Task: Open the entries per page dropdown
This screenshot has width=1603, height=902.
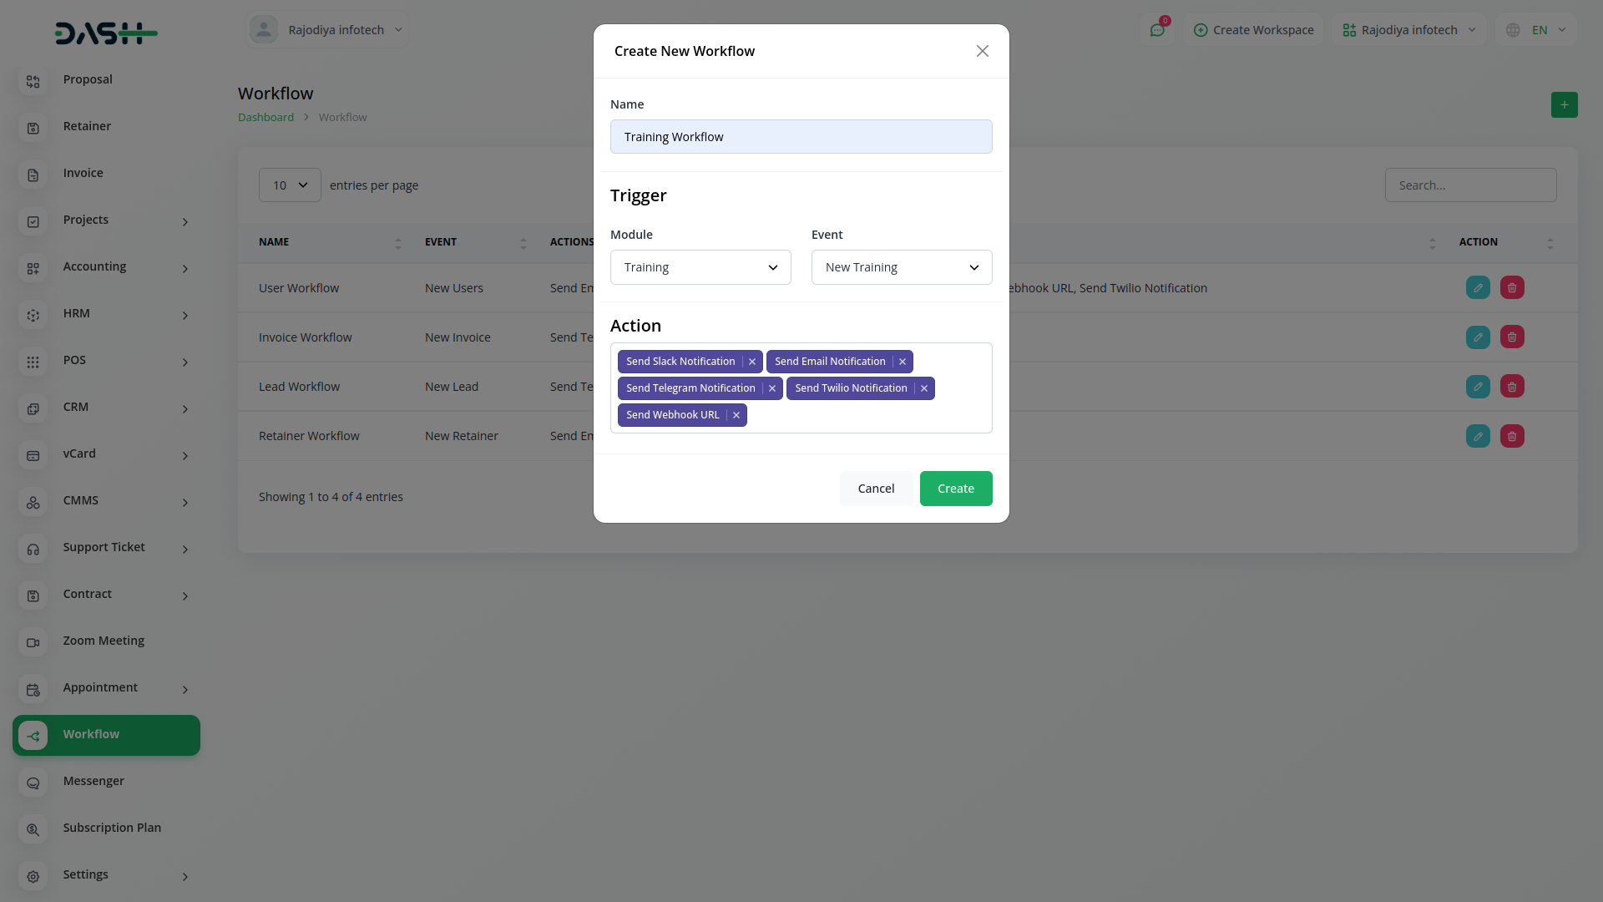Action: pyautogui.click(x=289, y=185)
